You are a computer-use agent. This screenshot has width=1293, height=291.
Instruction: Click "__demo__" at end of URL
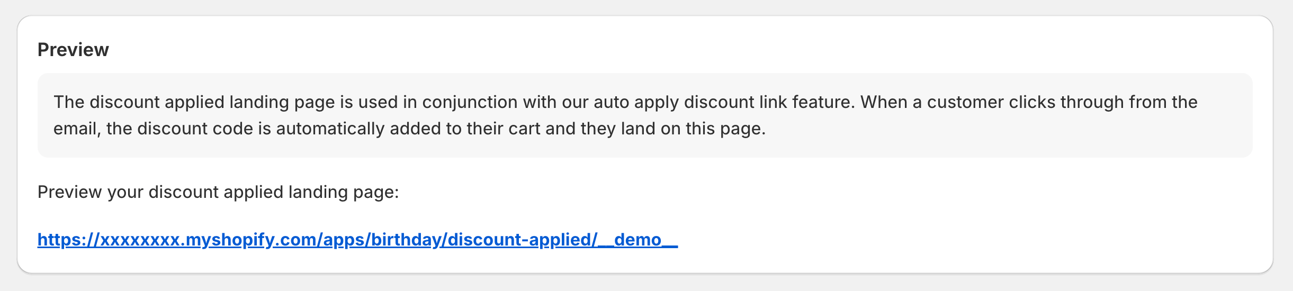pos(639,240)
